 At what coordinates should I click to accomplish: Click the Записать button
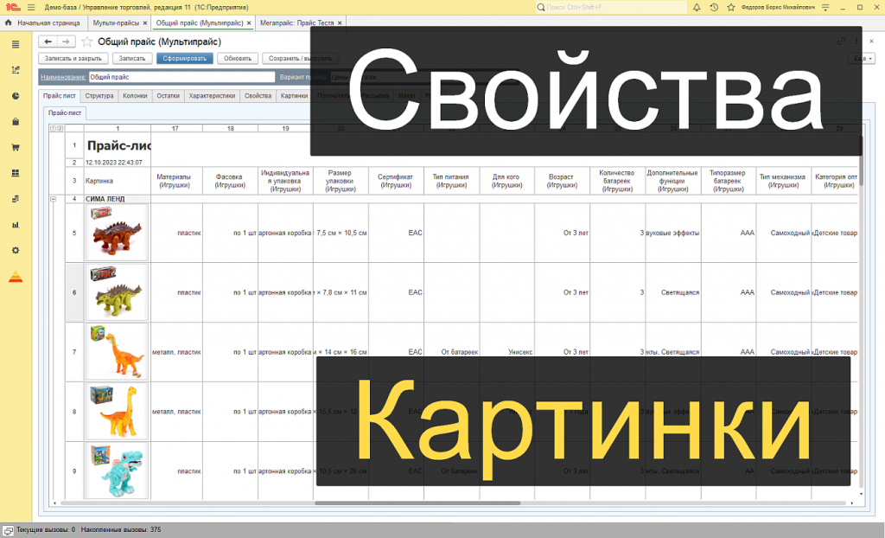click(132, 58)
